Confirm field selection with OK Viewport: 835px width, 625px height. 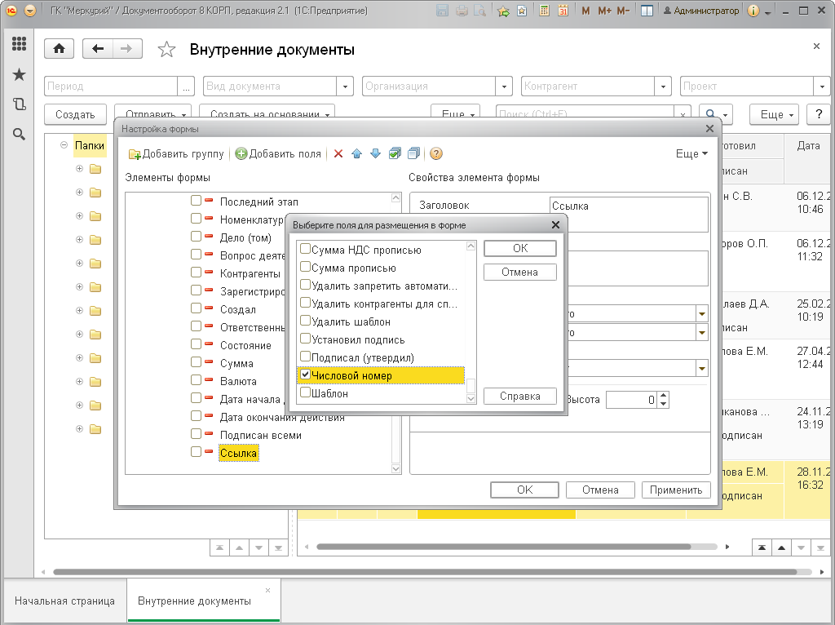tap(520, 248)
